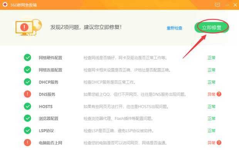The image size is (239, 150).
Task: Select the 电脑能否上网 item label
Action: tap(50, 143)
